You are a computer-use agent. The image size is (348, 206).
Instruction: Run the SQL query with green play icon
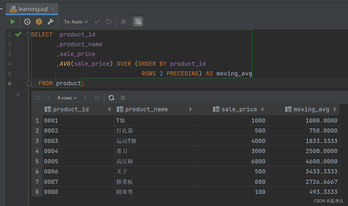tap(12, 22)
